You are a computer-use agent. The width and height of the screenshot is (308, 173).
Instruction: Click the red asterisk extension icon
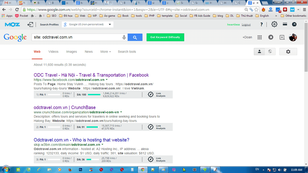[285, 10]
